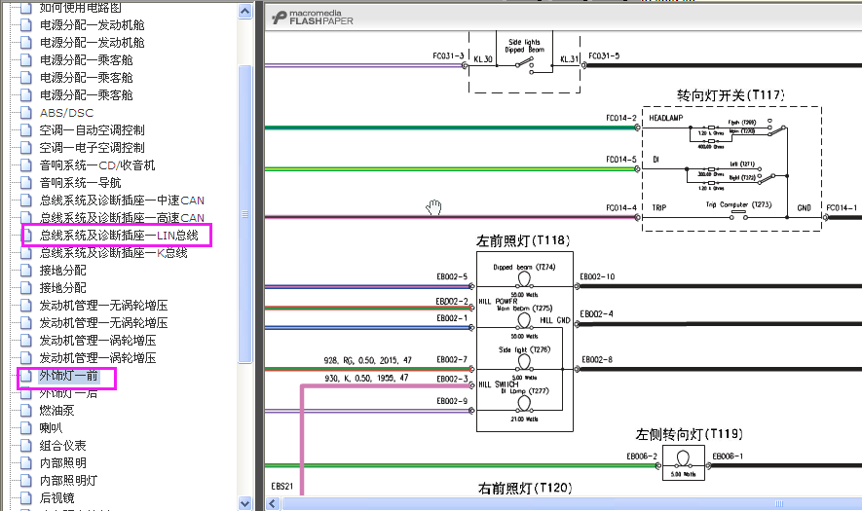The width and height of the screenshot is (862, 511).
Task: Click the document icon beside 喇叭
Action: tap(26, 428)
